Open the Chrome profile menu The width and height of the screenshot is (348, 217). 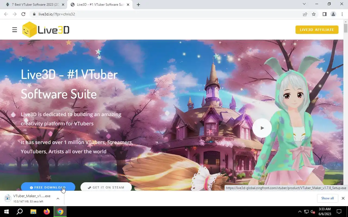tap(333, 14)
